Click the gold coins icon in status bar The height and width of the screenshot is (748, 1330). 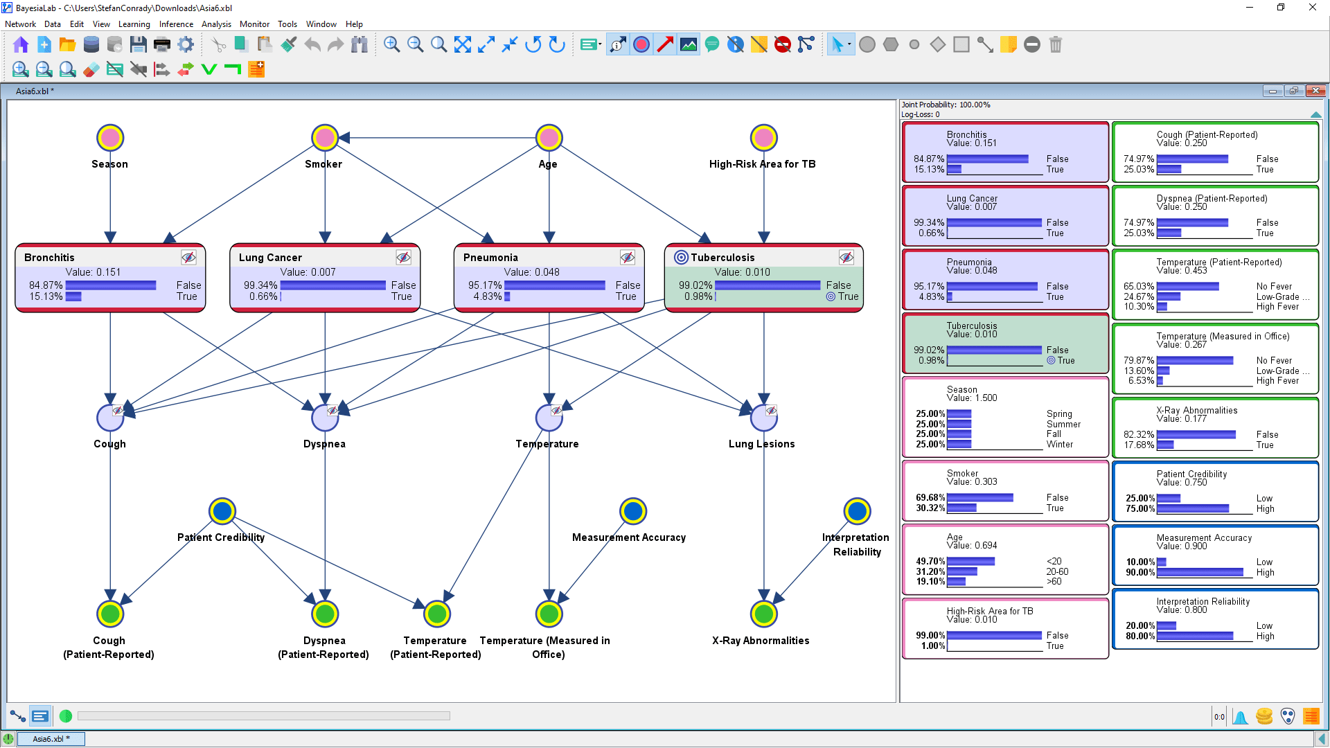point(1263,716)
